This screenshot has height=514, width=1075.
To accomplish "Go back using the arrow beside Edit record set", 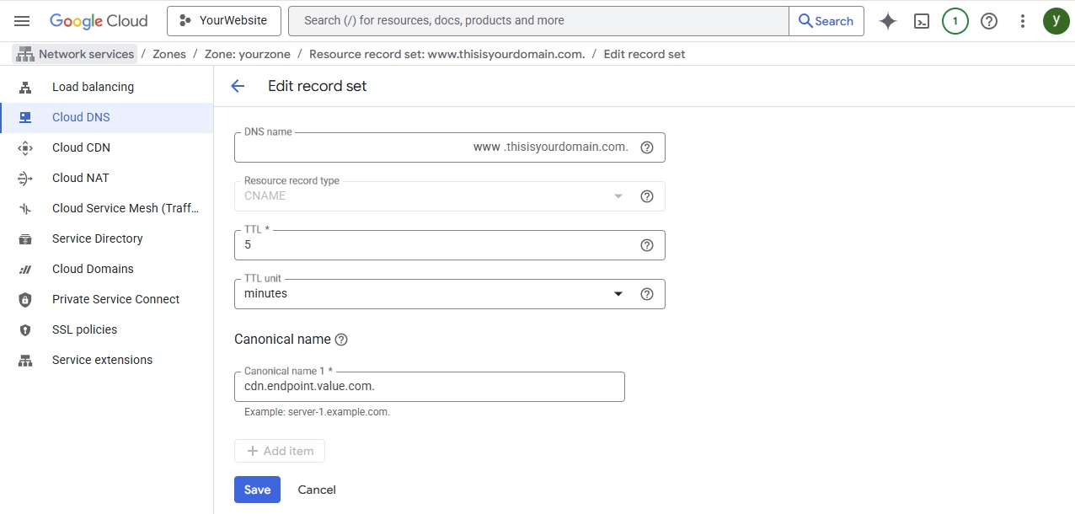I will pyautogui.click(x=238, y=86).
